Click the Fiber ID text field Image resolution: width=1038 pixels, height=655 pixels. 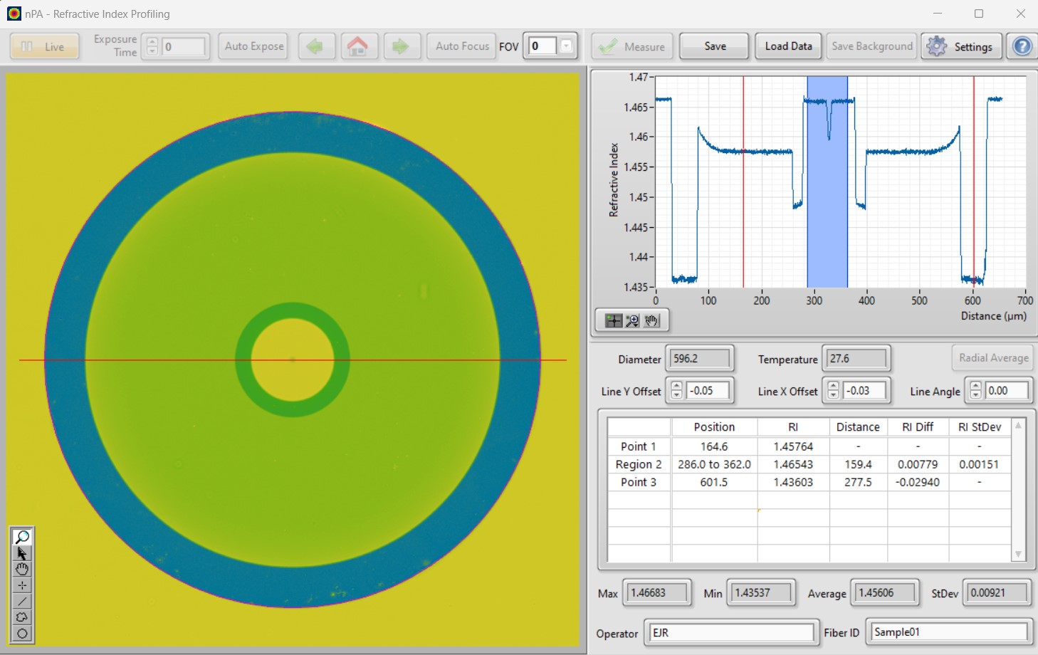coord(949,632)
